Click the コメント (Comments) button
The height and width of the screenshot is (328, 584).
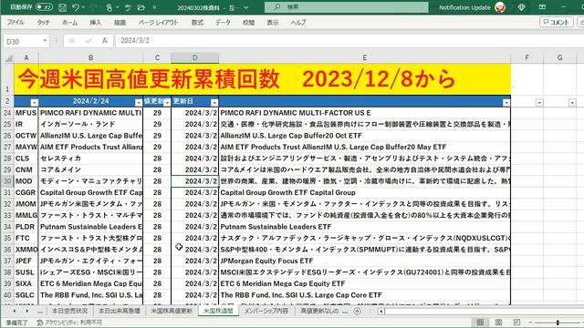click(557, 22)
